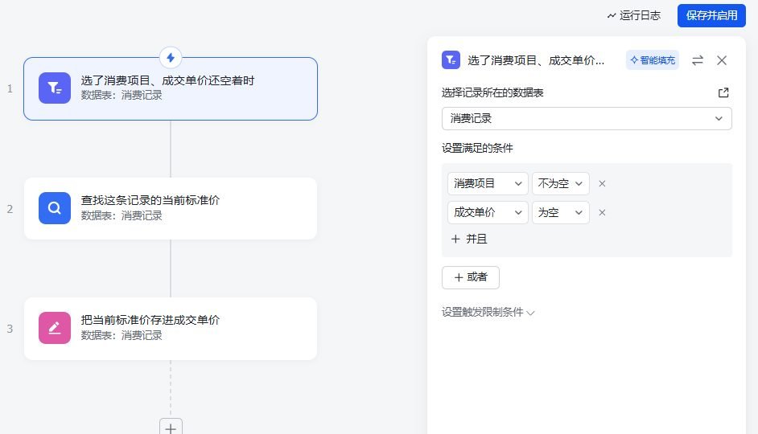This screenshot has width=758, height=434.
Task: Select the blue search icon of step 2
Action: tap(55, 208)
